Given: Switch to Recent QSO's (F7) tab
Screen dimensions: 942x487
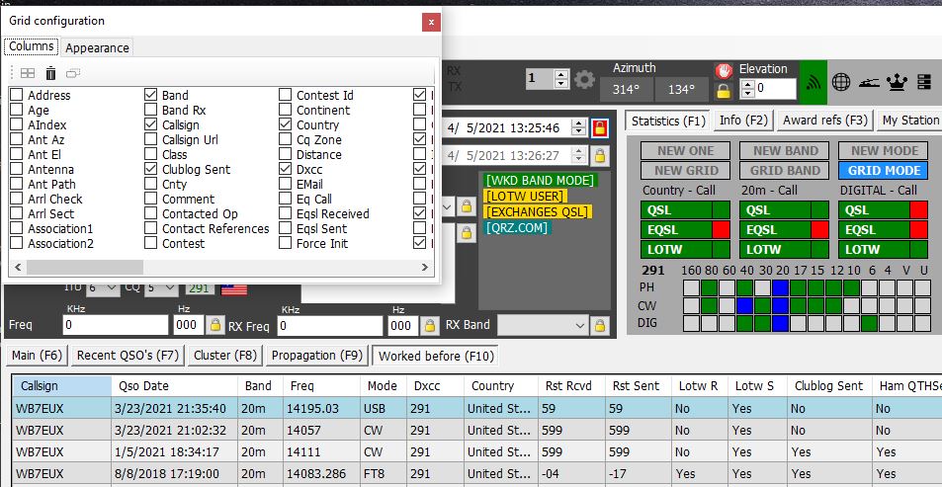Looking at the screenshot, I should point(128,356).
